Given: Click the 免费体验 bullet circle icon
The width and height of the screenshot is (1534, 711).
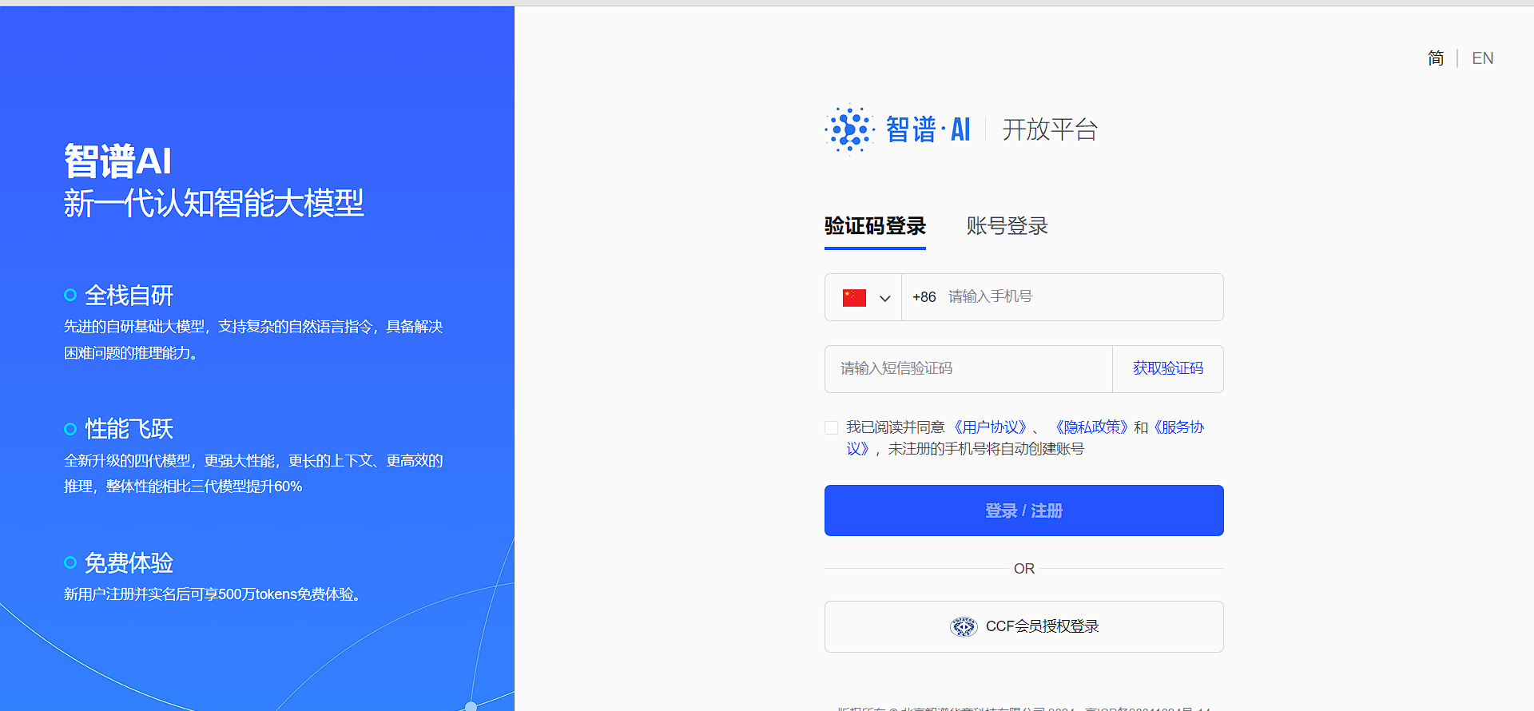Looking at the screenshot, I should coord(70,562).
